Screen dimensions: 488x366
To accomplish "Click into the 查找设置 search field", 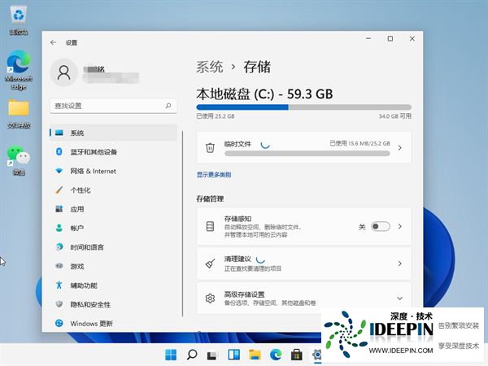I will pyautogui.click(x=113, y=106).
